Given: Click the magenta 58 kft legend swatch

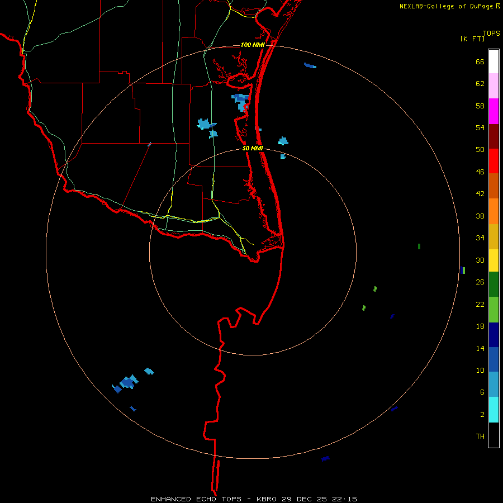Looking at the screenshot, I should (493, 111).
